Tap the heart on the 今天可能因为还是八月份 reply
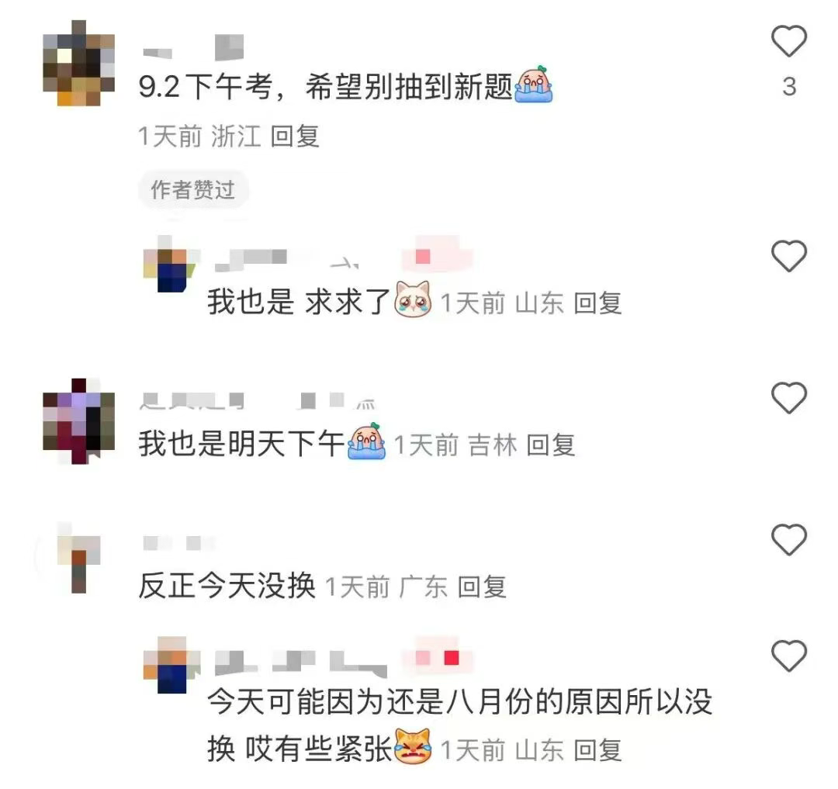This screenshot has height=789, width=838. pyautogui.click(x=789, y=656)
